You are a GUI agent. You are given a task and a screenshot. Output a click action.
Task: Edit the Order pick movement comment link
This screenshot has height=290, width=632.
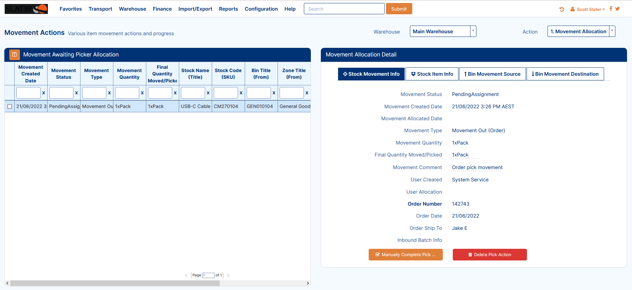(x=477, y=167)
